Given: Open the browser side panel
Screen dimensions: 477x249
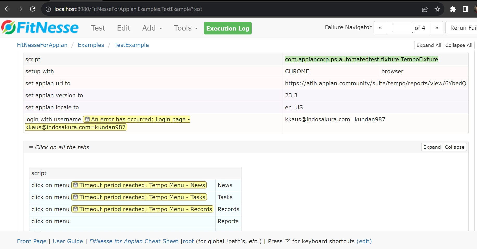Looking at the screenshot, I should (466, 9).
